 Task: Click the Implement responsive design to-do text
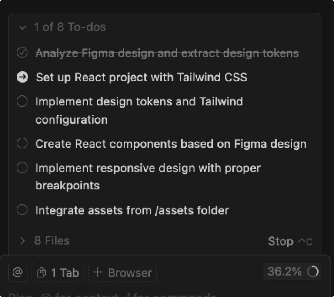coord(148,168)
